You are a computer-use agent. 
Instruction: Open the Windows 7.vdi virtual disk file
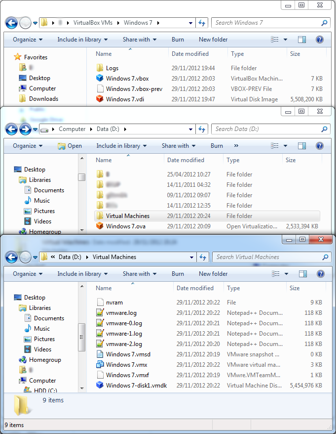click(x=125, y=99)
